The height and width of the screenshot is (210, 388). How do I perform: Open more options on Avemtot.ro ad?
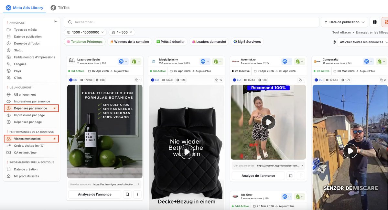click(301, 176)
